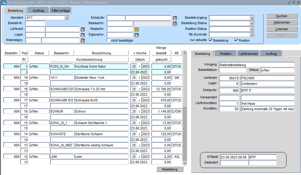Open the Eigenartnr. lookup list icon

point(136,35)
